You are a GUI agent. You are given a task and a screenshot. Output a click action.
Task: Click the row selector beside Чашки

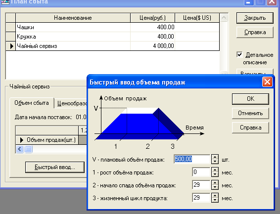11,27
